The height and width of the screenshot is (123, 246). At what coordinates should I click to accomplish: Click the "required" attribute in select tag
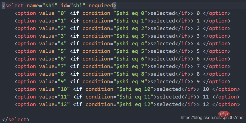tap(101, 5)
